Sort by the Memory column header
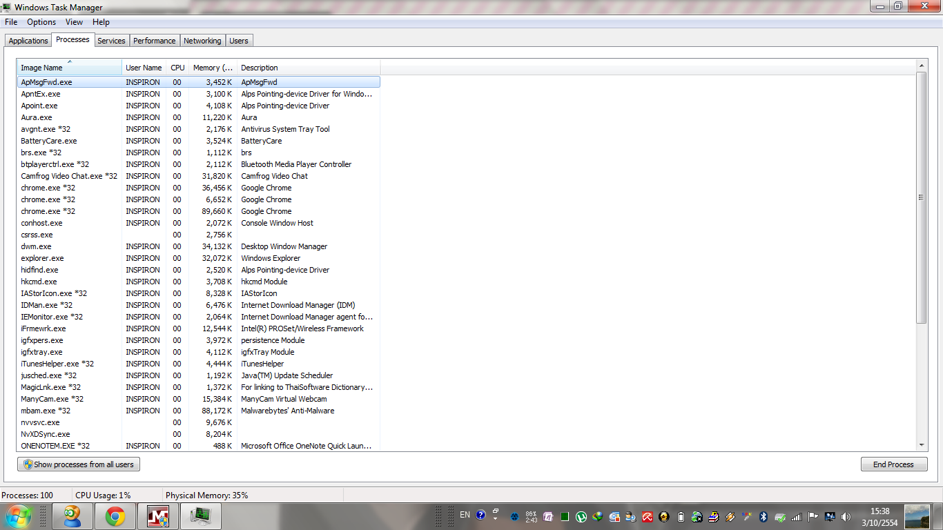This screenshot has height=530, width=943. (213, 68)
